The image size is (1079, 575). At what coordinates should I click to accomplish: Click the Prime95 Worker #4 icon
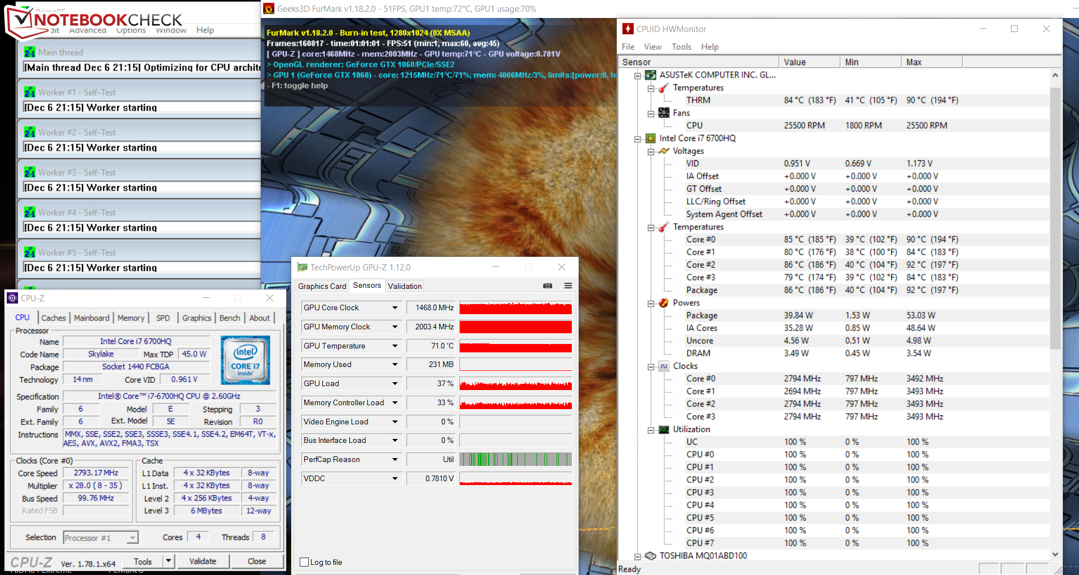(30, 212)
